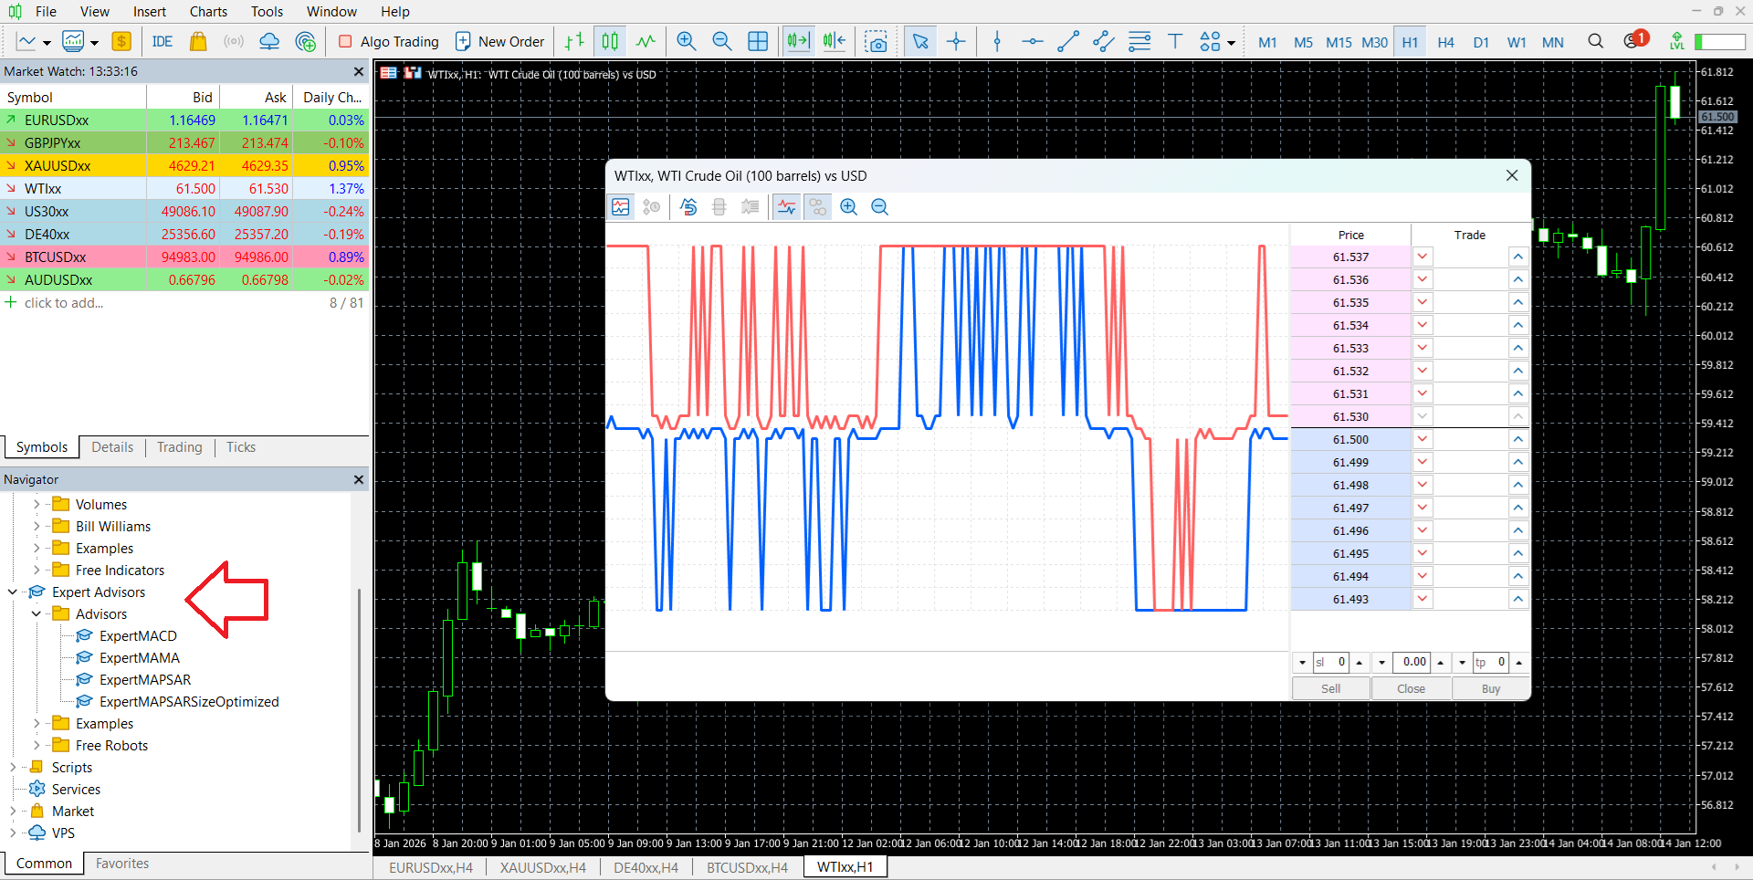Image resolution: width=1753 pixels, height=880 pixels.
Task: Click the VPS cloud icon in toolbar
Action: (x=269, y=41)
